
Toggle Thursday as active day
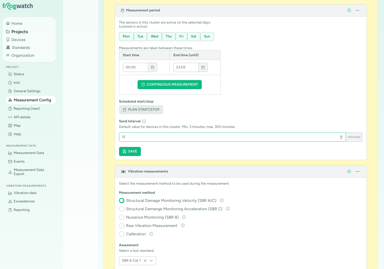pos(169,36)
